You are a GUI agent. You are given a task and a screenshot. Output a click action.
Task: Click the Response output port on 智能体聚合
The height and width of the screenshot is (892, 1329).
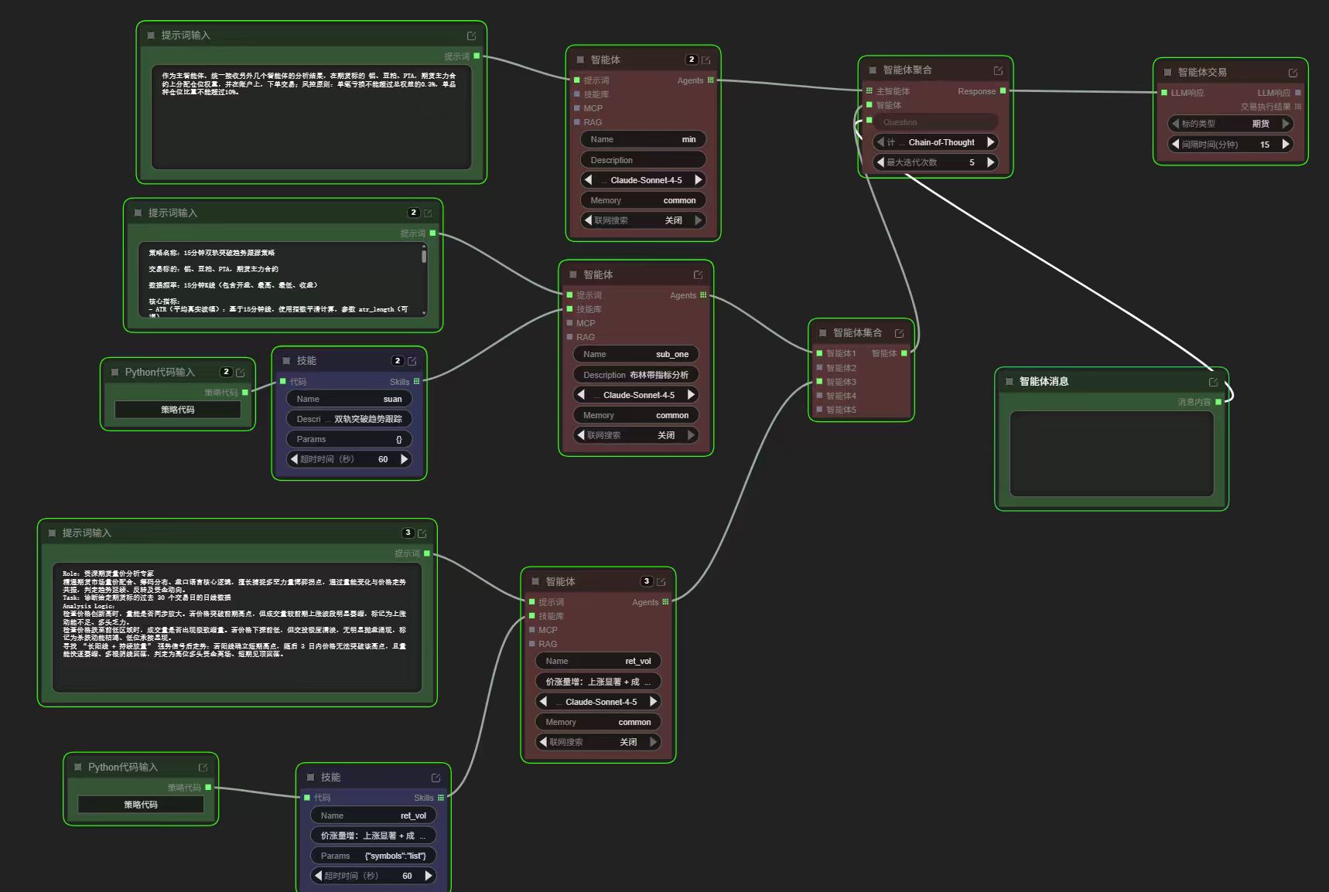click(1003, 91)
